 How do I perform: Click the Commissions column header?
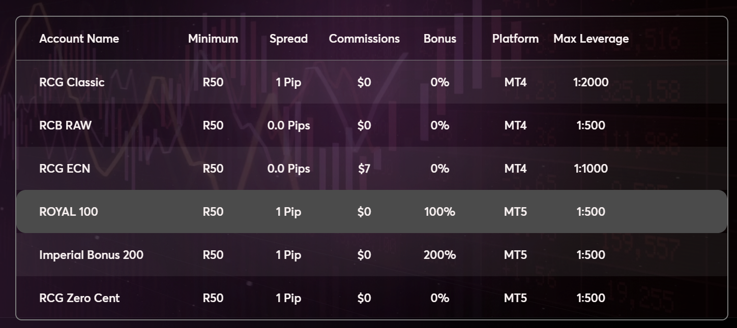364,39
